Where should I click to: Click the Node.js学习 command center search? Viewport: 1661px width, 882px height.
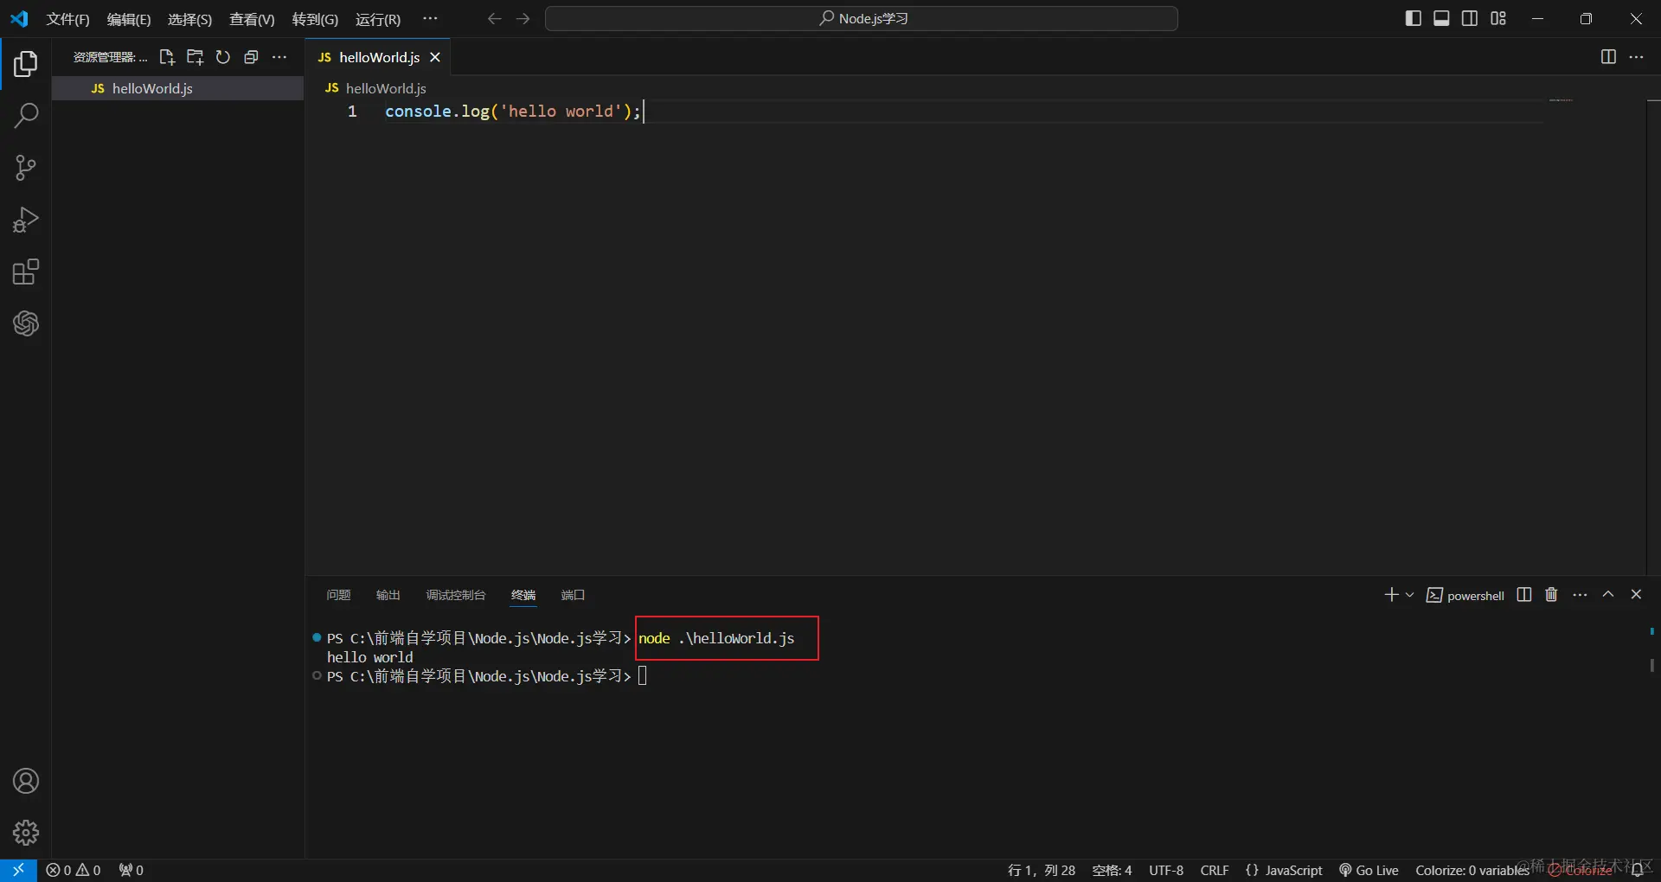(862, 19)
